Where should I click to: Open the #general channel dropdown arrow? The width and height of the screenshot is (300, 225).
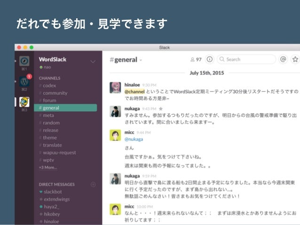coord(141,60)
